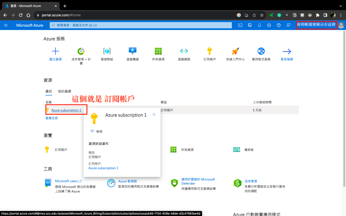The width and height of the screenshot is (346, 216).
Task: Open the Virtual machines service icon
Action: 132,51
